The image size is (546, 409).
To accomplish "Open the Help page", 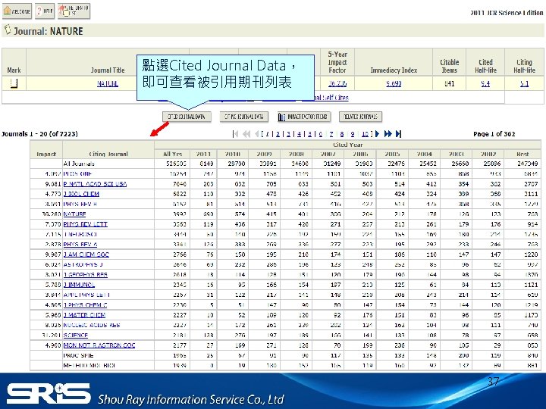I will click(x=45, y=11).
